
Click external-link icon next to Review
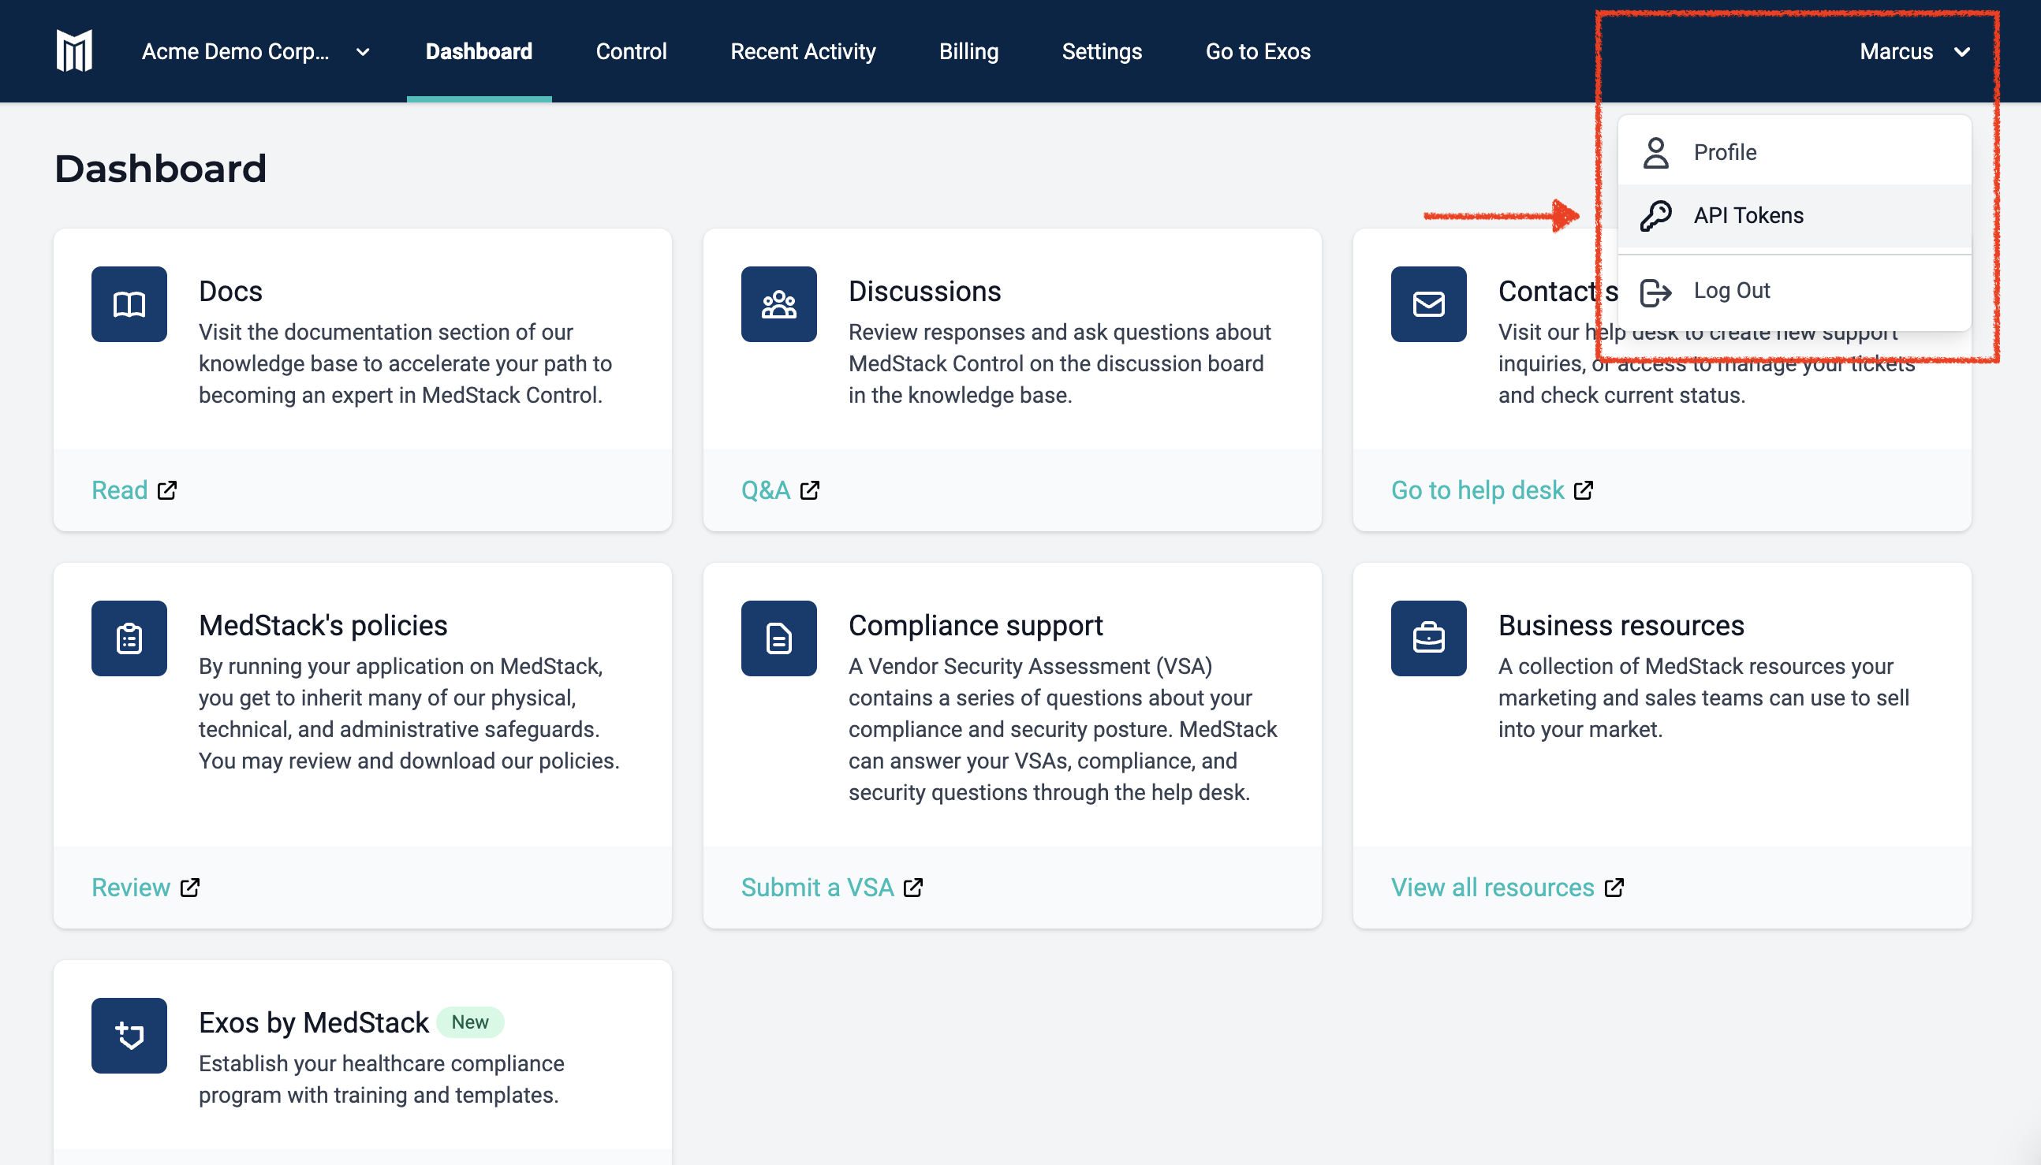[x=191, y=888]
